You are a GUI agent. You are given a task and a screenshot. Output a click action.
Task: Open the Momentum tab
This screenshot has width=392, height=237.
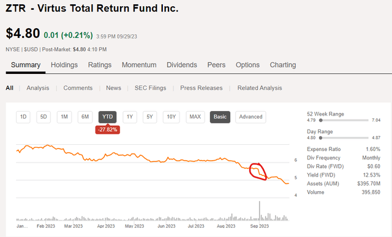tap(139, 65)
